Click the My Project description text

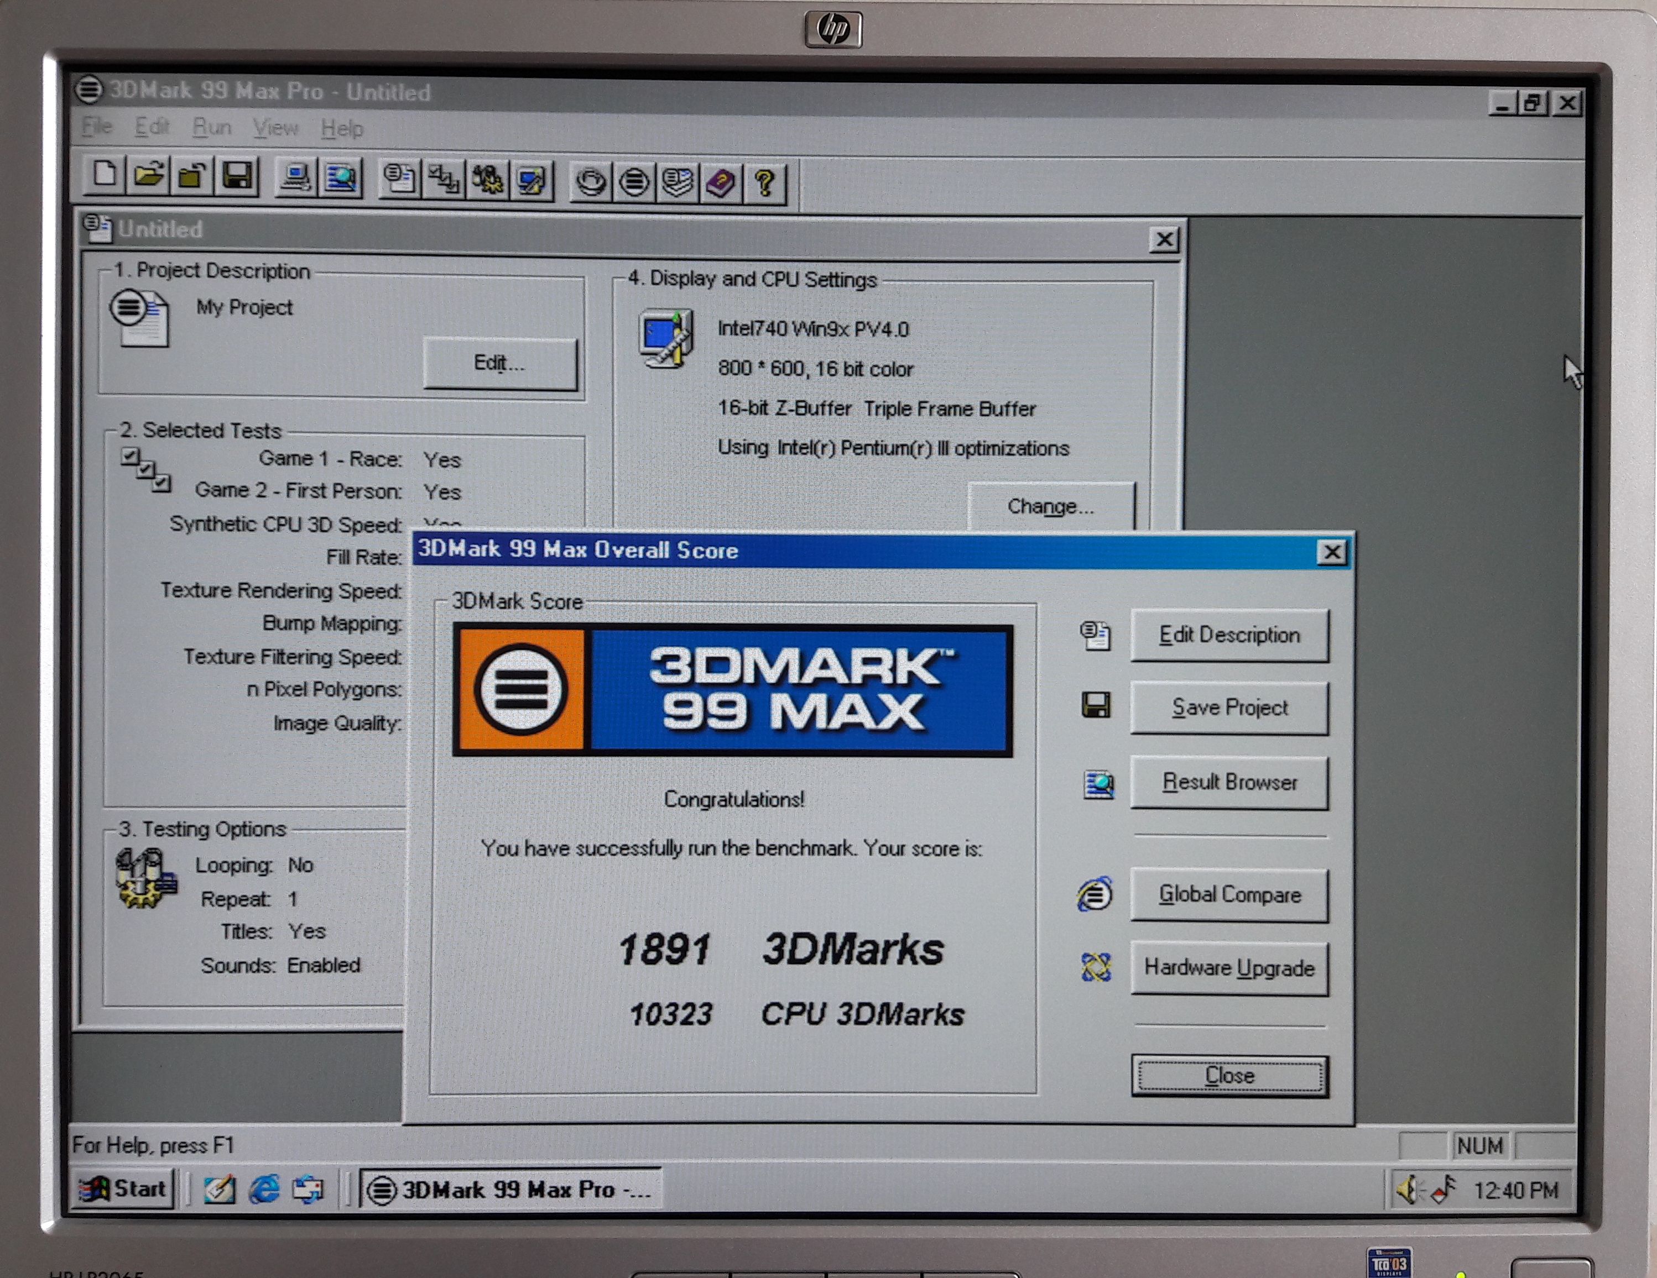coord(244,307)
